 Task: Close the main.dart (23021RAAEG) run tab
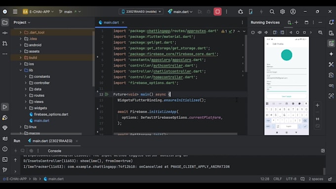click(77, 141)
